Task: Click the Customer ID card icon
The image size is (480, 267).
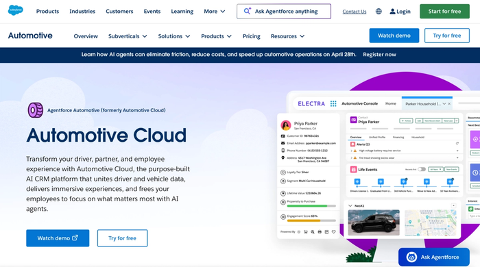Action: 283,136
